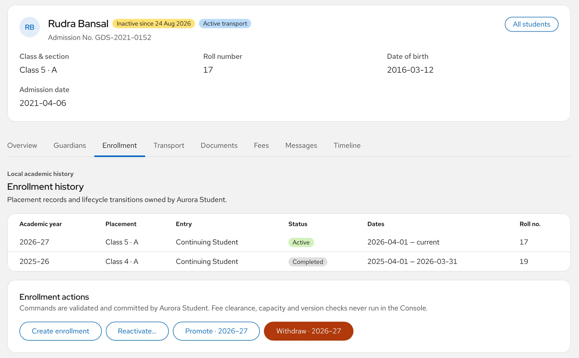Click the Dates column header
579x358 pixels.
click(x=376, y=224)
